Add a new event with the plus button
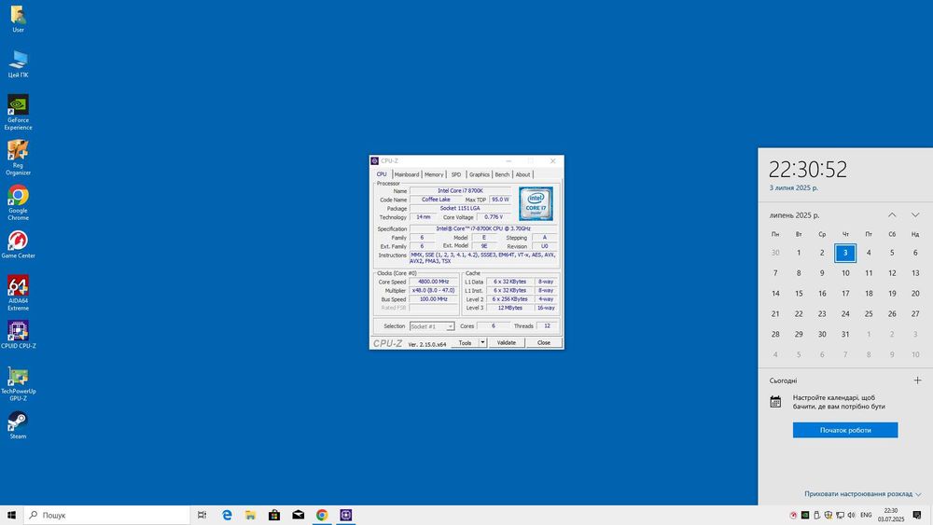The height and width of the screenshot is (525, 933). 917,380
